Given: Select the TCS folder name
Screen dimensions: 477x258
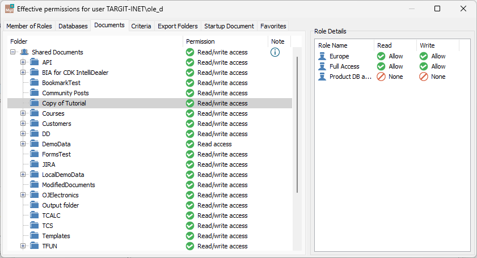Looking at the screenshot, I should click(48, 226).
